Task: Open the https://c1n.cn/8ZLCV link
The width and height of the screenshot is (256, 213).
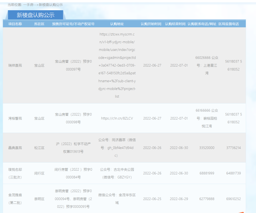Action: pos(117,118)
